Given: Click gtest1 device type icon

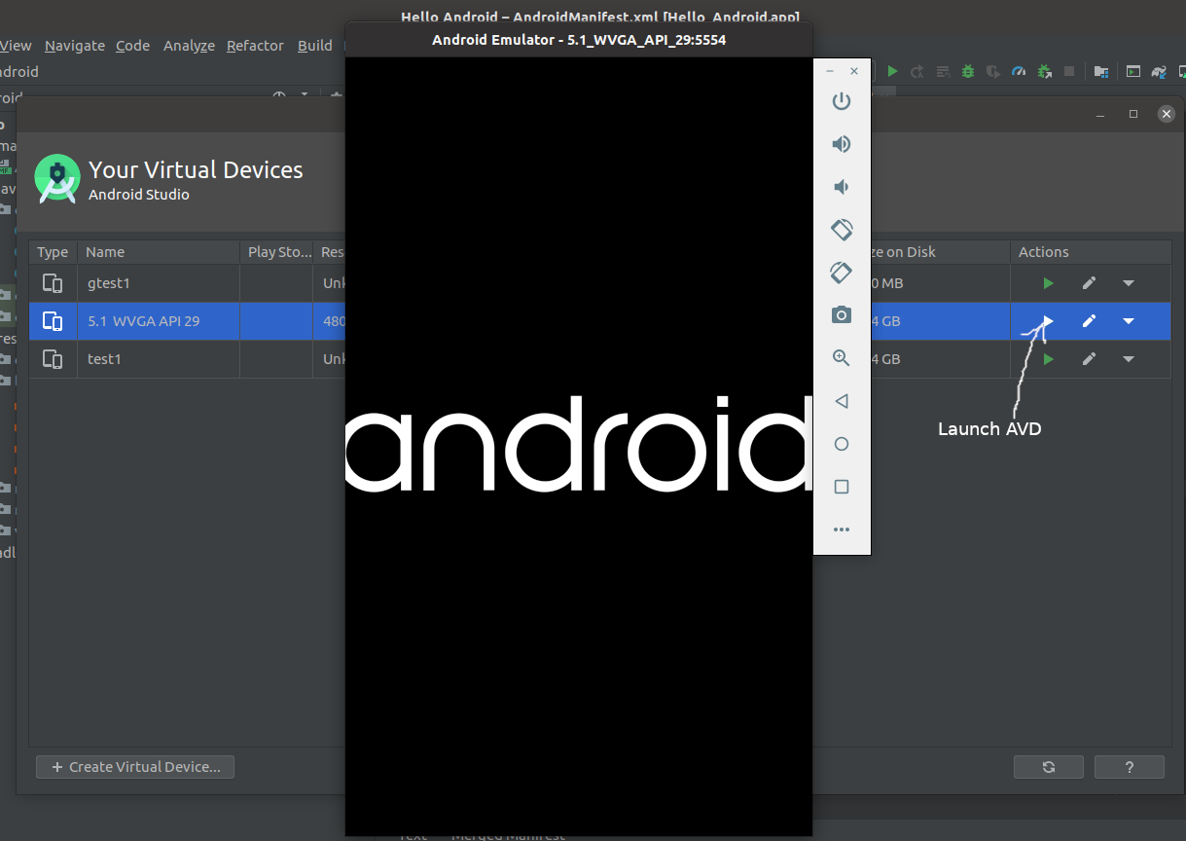Looking at the screenshot, I should coord(53,283).
